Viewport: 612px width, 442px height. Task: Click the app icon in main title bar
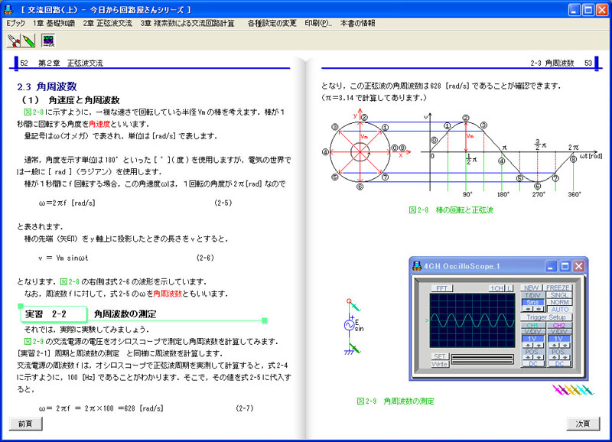8,10
